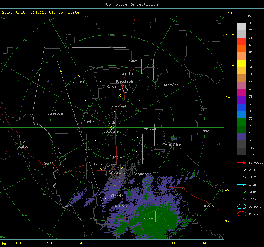Click the RockyMH label
Viewport: 264px width, 247px height.
coord(77,82)
